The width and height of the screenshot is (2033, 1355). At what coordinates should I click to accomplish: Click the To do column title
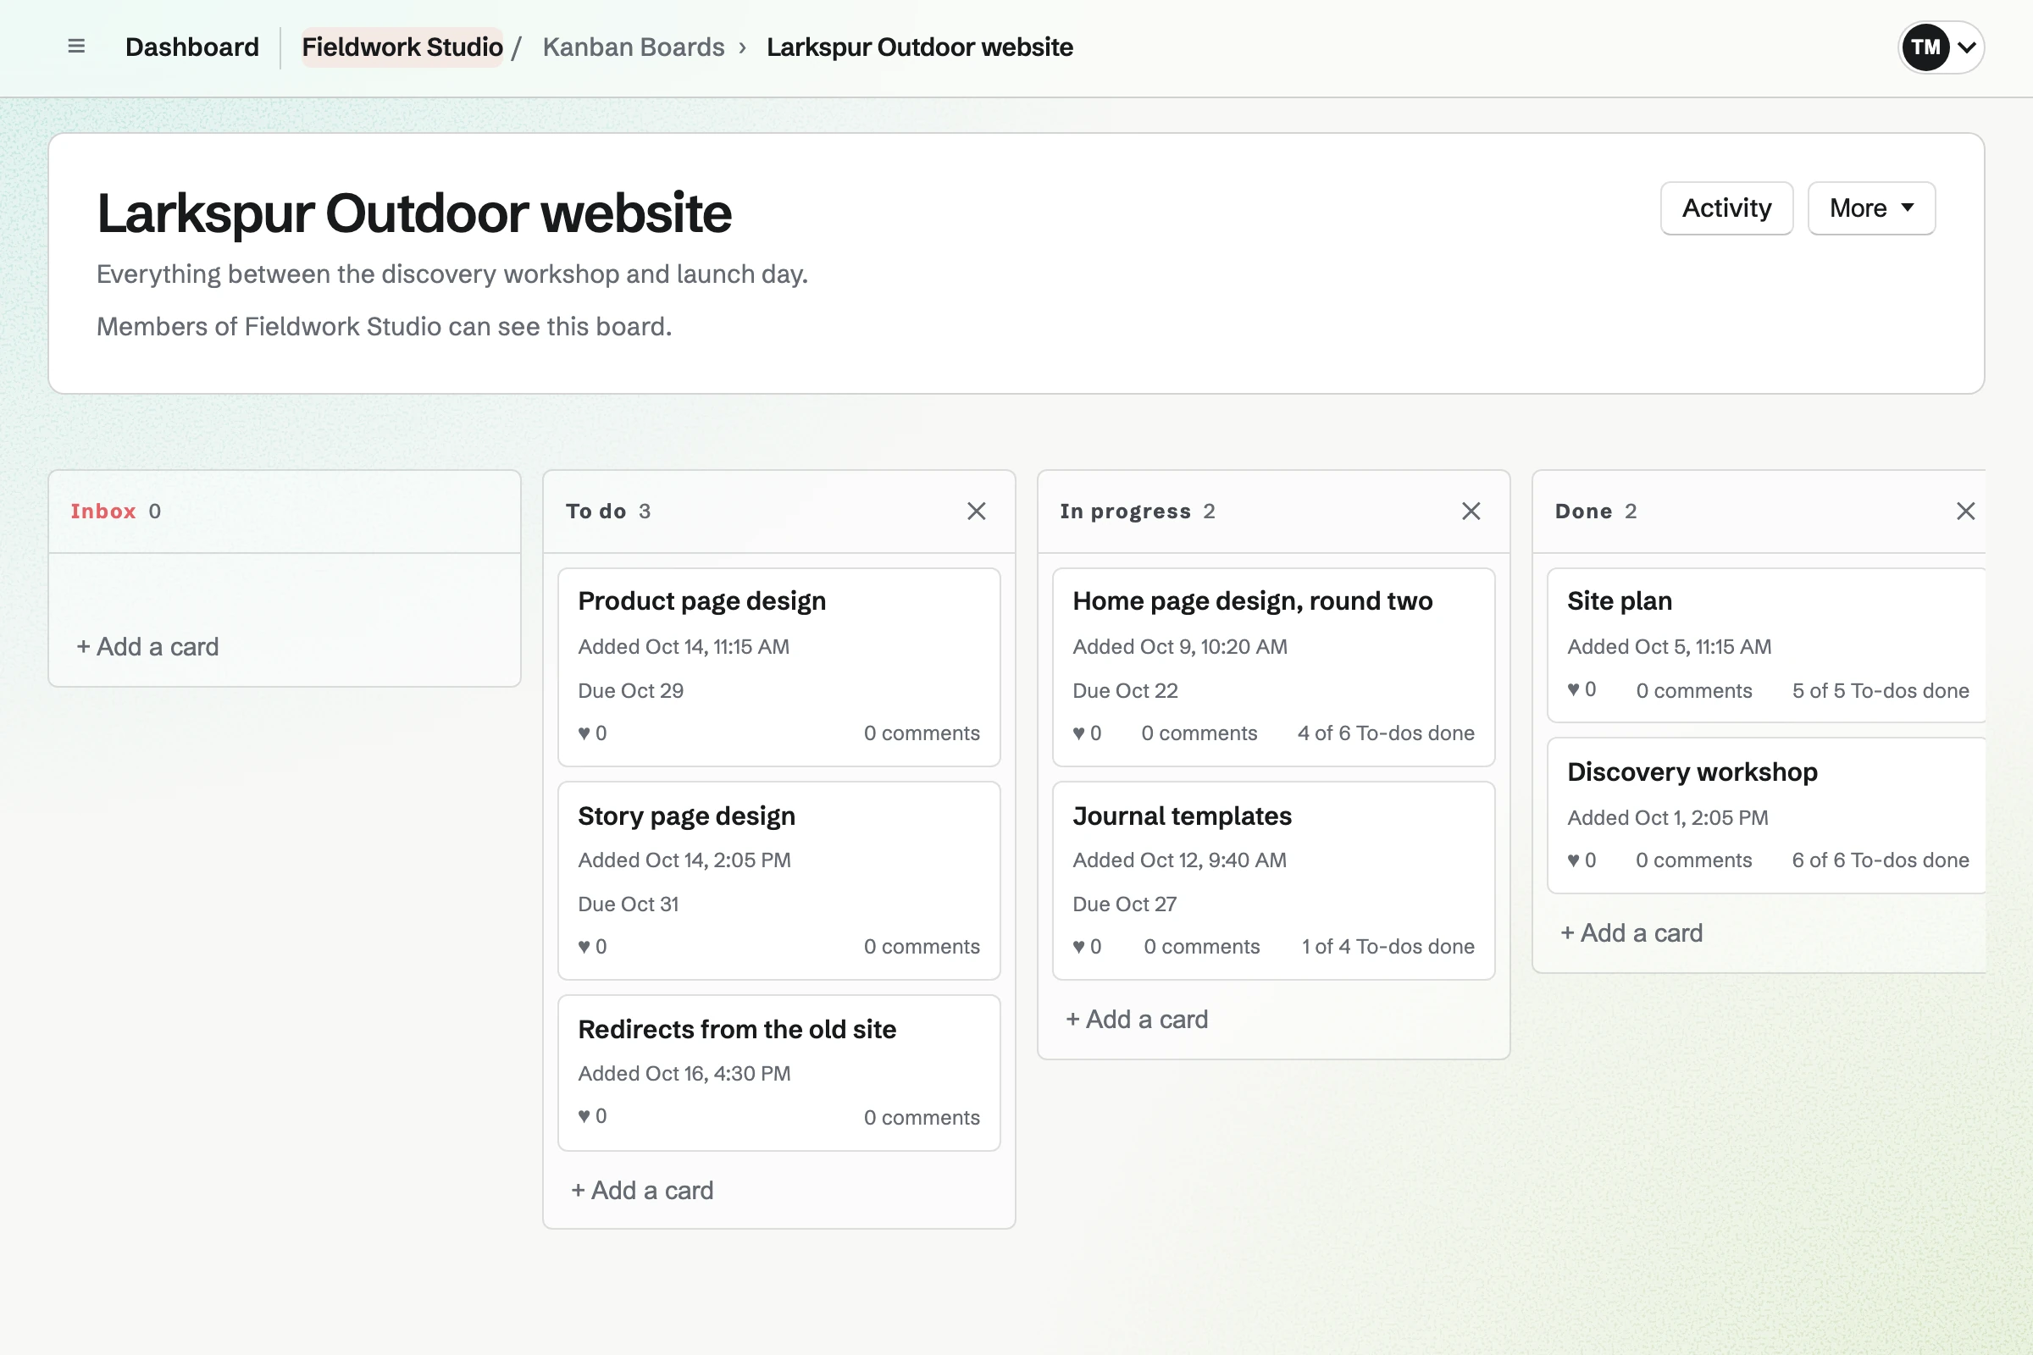[x=595, y=511]
